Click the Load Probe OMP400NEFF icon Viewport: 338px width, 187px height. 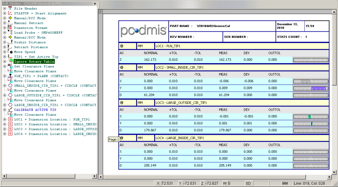(10, 33)
